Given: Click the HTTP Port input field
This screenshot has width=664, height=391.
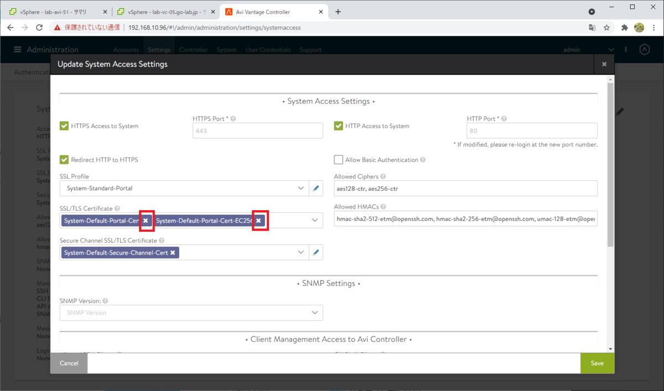Looking at the screenshot, I should click(x=532, y=131).
